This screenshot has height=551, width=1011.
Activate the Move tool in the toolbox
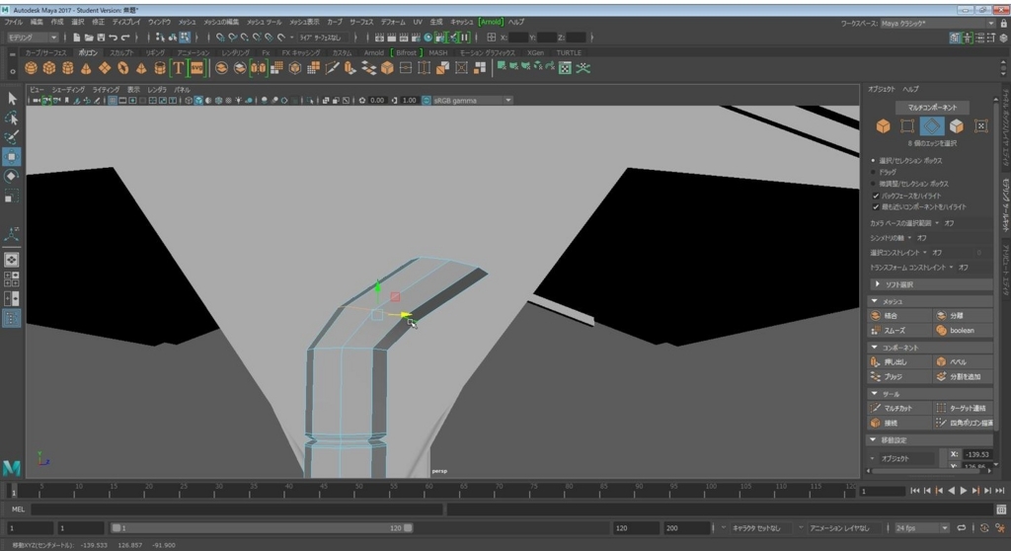point(12,157)
